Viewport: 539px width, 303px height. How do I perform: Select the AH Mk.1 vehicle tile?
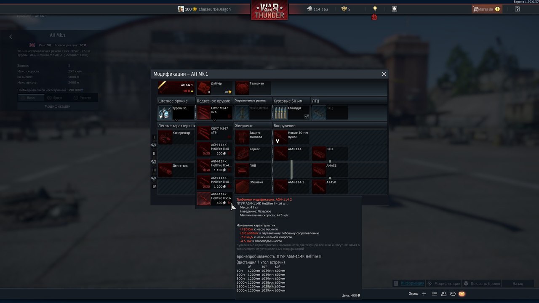[176, 88]
